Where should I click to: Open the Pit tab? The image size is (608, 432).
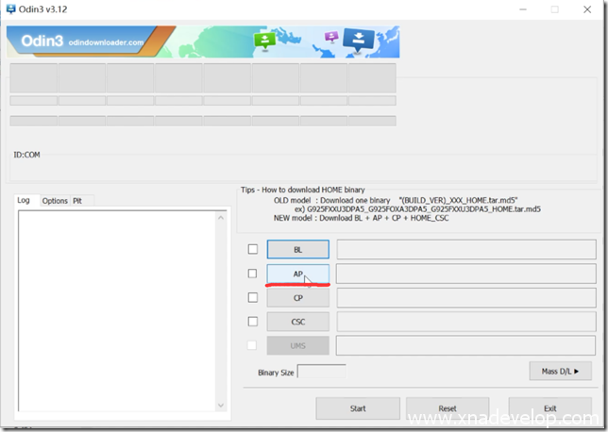pyautogui.click(x=77, y=201)
